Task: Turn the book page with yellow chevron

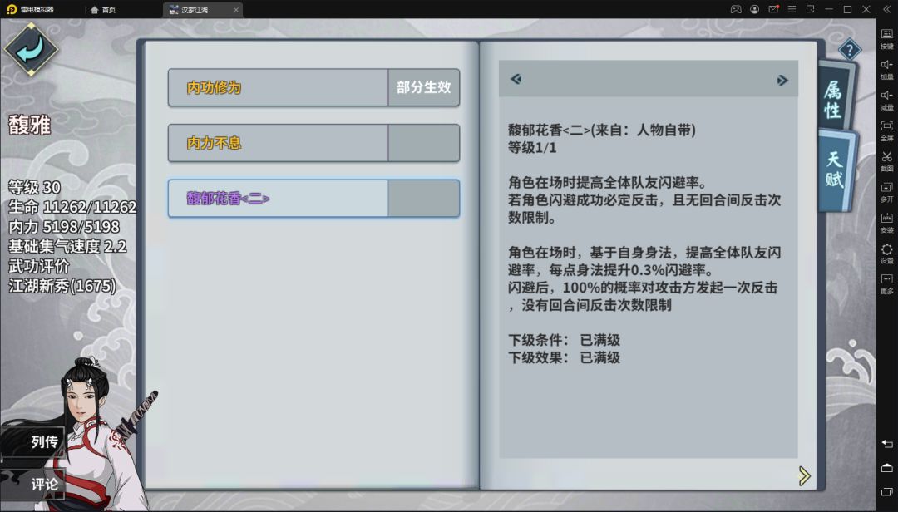Action: tap(805, 475)
